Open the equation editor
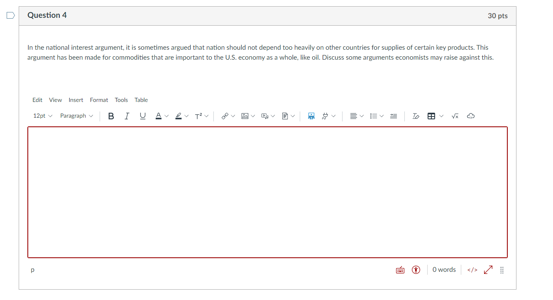The width and height of the screenshot is (553, 300). click(x=455, y=116)
